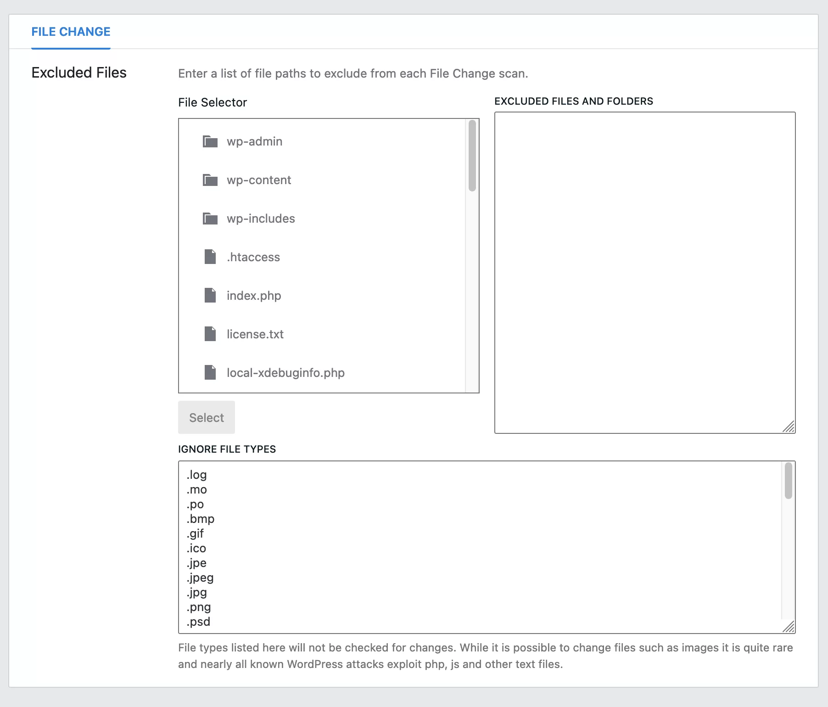Click the wp-content folder icon
This screenshot has width=828, height=707.
(210, 180)
